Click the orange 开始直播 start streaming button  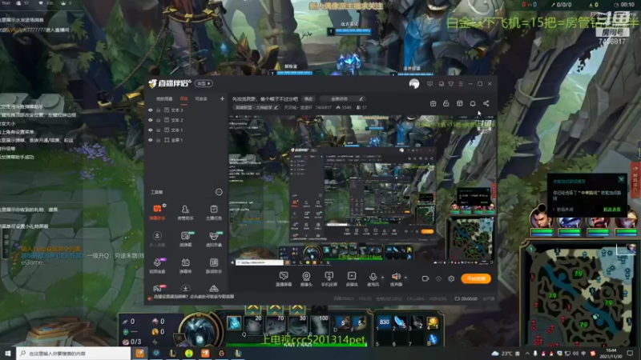click(476, 278)
